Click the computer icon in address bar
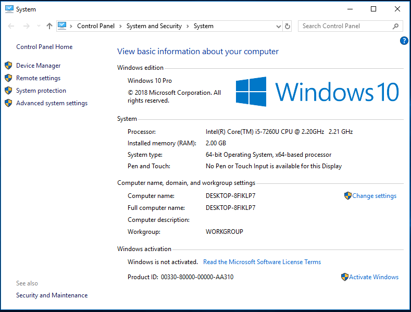The image size is (411, 312). 62,26
